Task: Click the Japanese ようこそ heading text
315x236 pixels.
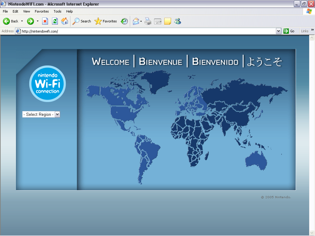Action: click(264, 61)
